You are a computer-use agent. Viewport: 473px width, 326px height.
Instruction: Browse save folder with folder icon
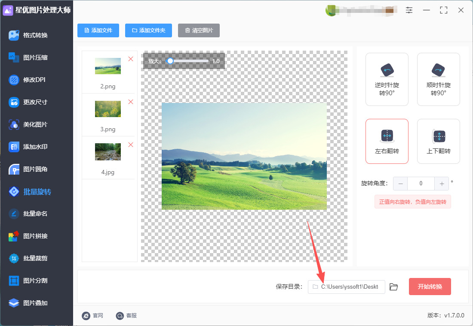point(393,287)
